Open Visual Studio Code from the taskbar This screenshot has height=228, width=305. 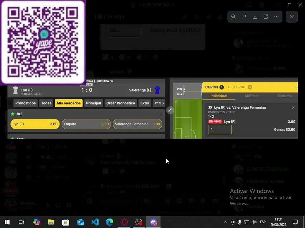tap(95, 222)
